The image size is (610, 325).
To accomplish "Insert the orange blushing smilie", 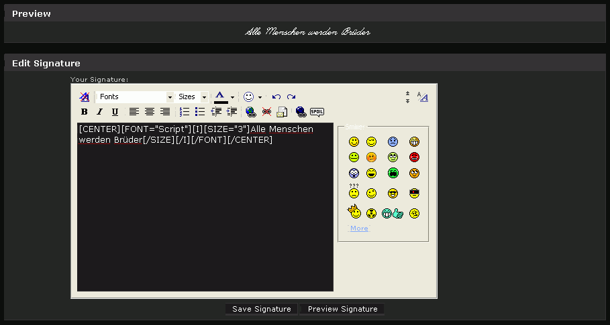I will (x=372, y=157).
